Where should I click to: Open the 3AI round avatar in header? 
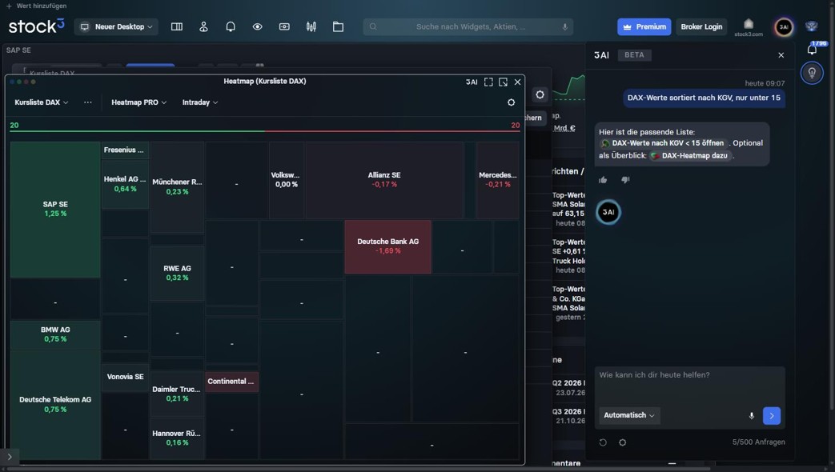(783, 26)
